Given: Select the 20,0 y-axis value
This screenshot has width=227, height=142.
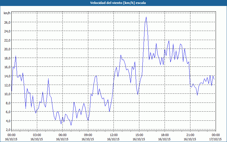Looking at the screenshot, I should (x=7, y=49).
